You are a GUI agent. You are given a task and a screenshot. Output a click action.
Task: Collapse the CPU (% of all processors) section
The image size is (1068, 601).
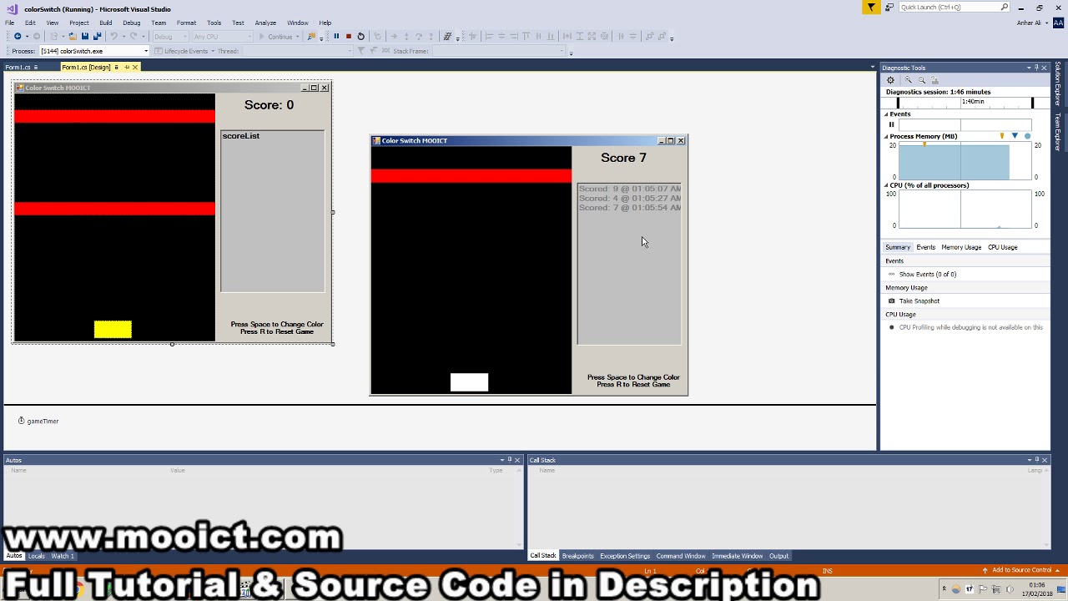pyautogui.click(x=886, y=185)
